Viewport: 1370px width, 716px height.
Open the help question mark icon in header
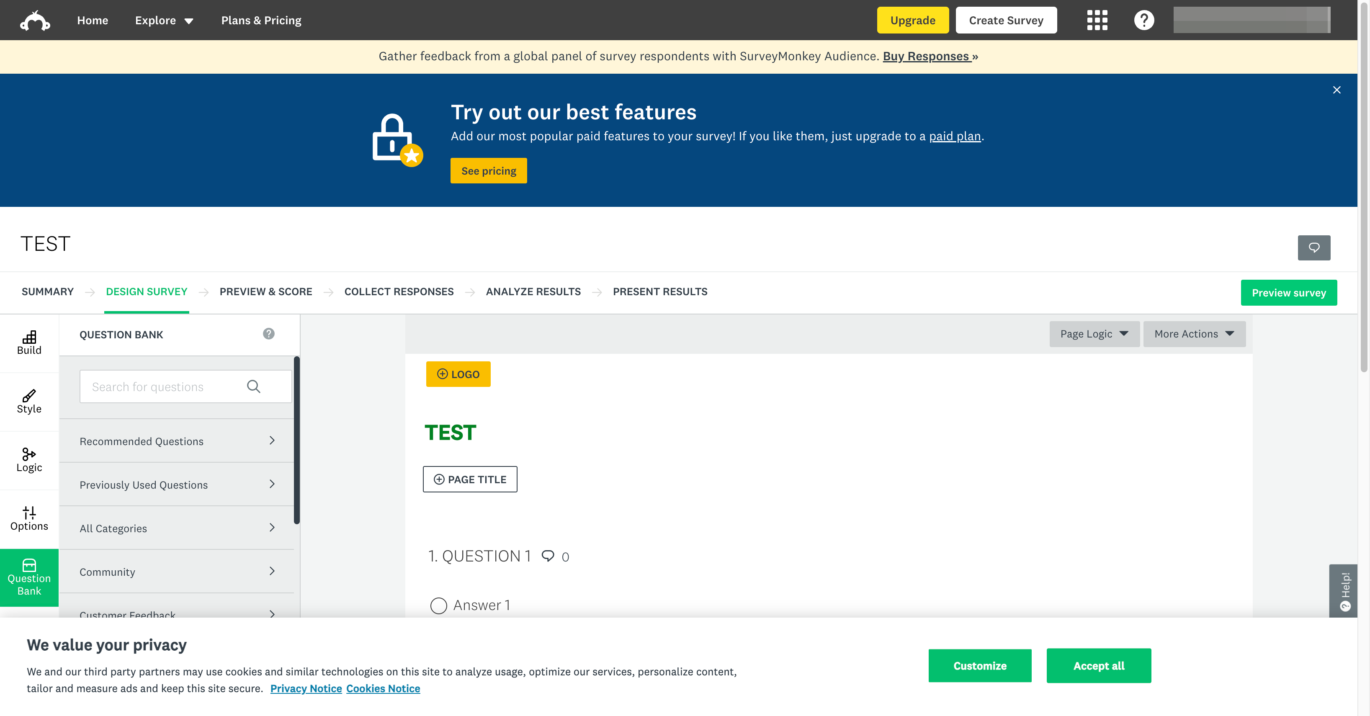point(1143,20)
